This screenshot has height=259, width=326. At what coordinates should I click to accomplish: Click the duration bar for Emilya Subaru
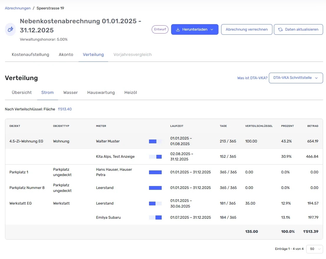coord(155,218)
